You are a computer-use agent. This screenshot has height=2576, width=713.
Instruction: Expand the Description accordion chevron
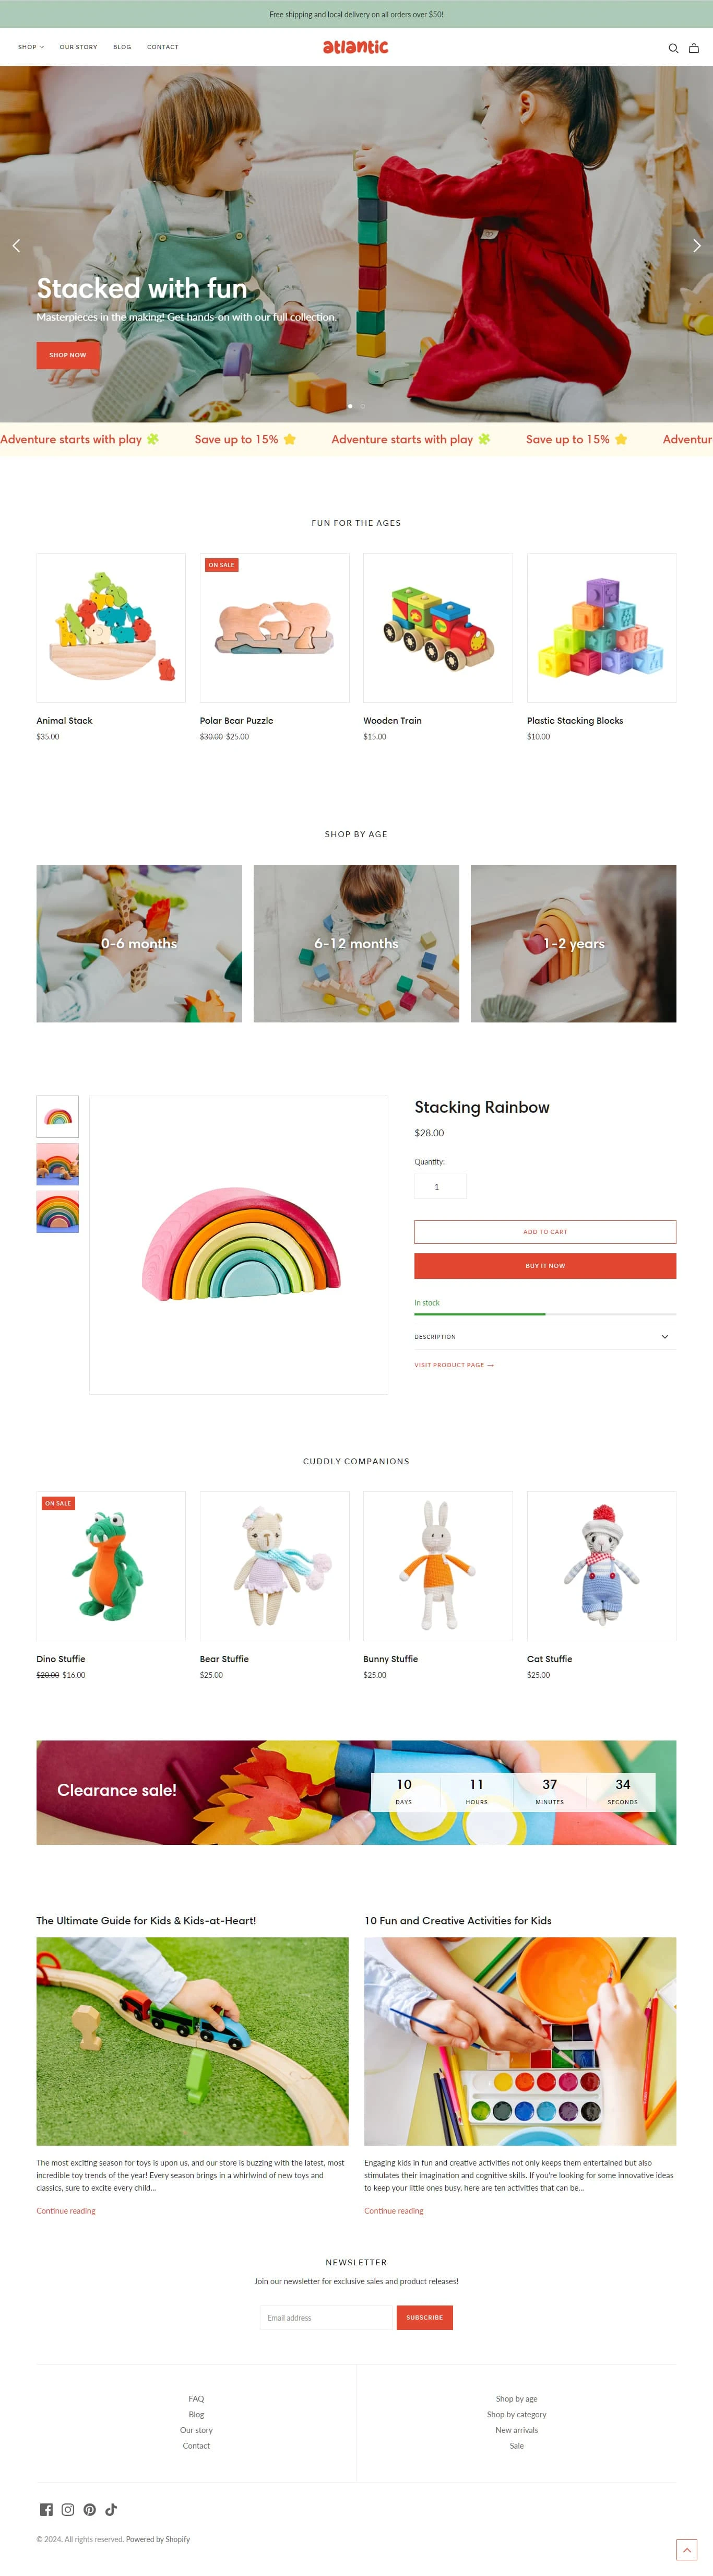[665, 1336]
